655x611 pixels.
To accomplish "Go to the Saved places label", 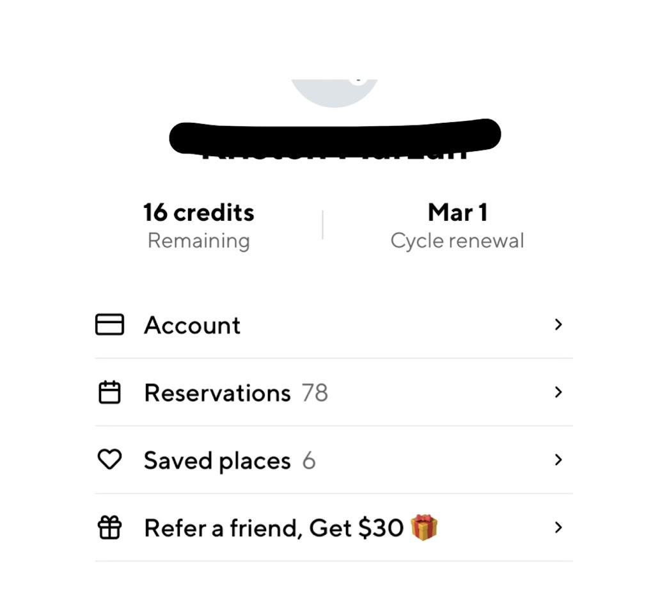I will click(217, 461).
